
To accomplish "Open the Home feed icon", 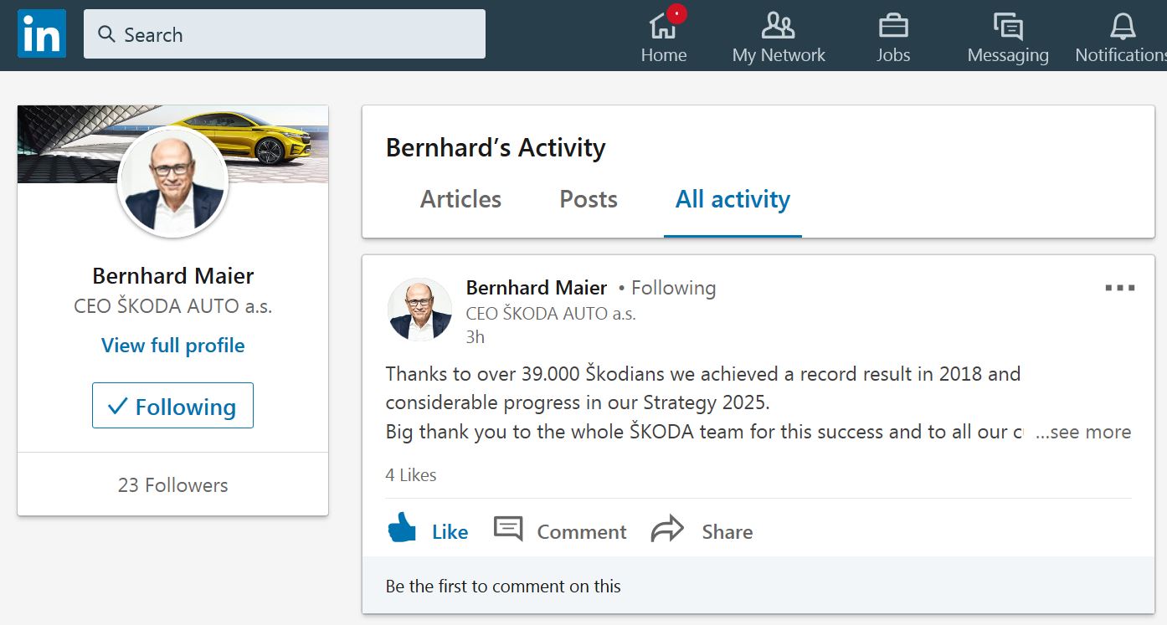I will click(x=663, y=27).
